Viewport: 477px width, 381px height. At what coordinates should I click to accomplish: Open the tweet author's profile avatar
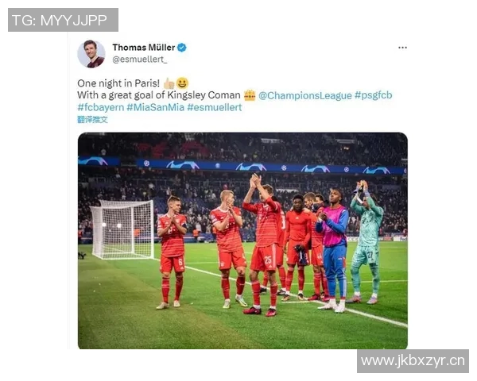click(91, 53)
